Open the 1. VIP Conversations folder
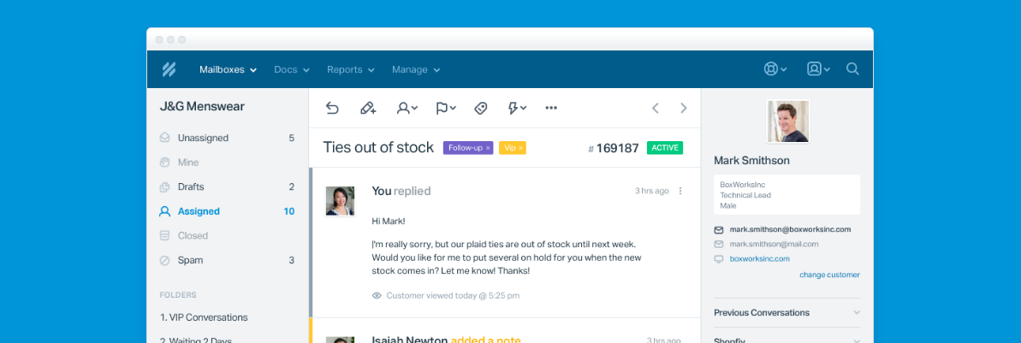Screen dimensions: 1021x343 [204, 317]
